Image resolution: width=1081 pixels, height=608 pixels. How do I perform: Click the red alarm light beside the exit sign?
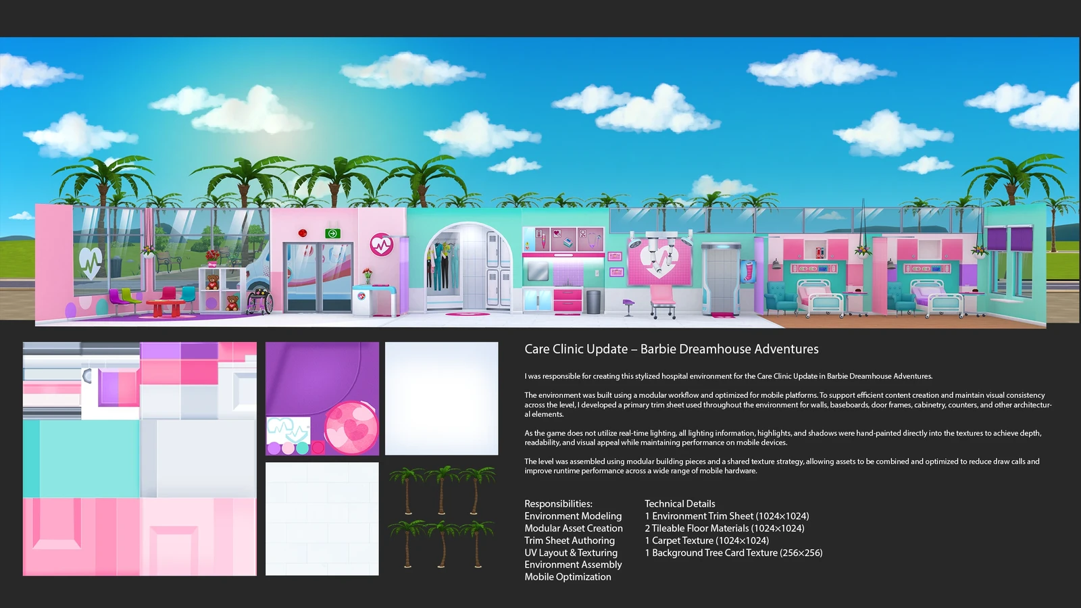click(x=303, y=234)
